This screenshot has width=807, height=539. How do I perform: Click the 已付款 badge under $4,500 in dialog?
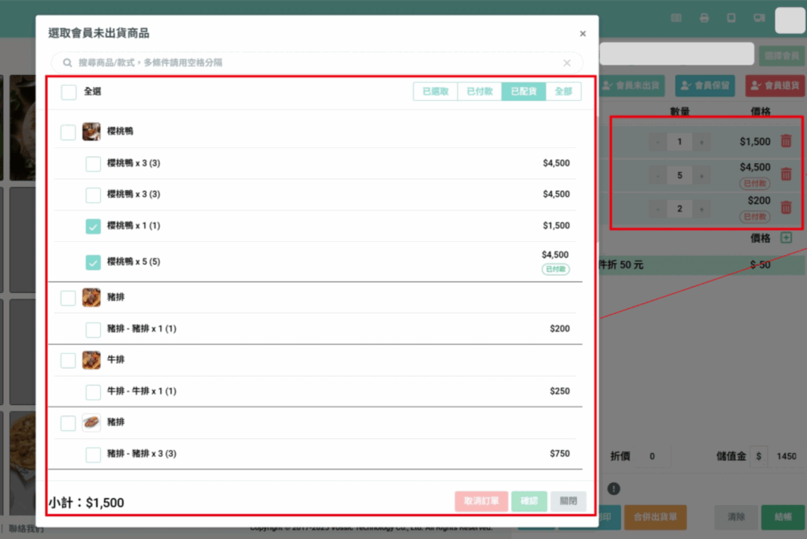(x=556, y=269)
